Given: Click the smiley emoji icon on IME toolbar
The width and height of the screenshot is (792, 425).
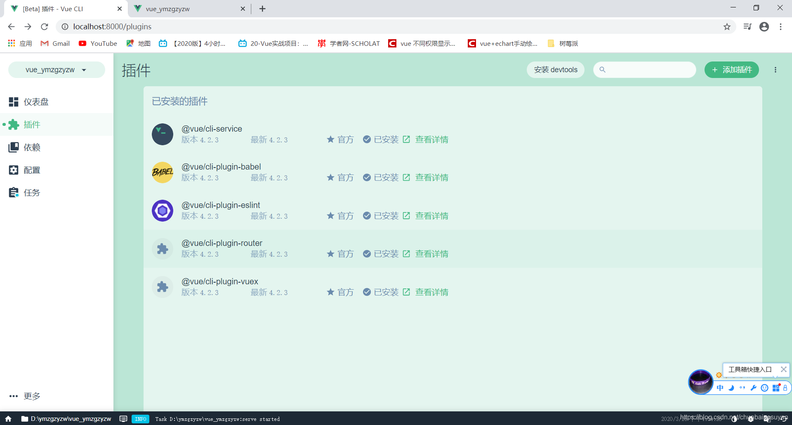Looking at the screenshot, I should pyautogui.click(x=764, y=388).
